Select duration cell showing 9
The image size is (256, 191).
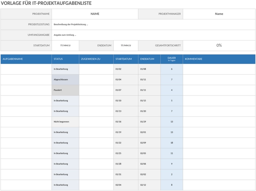(172, 164)
